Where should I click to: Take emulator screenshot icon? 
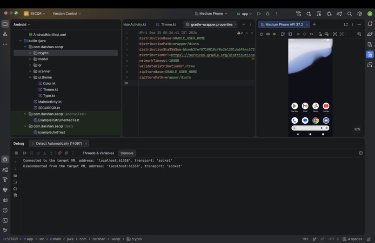click(335, 34)
